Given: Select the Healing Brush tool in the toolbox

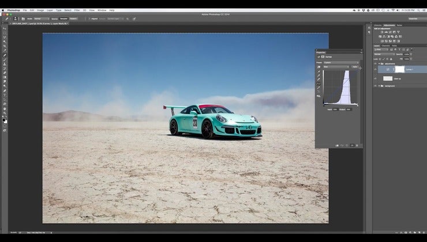Looking at the screenshot, I should point(5,55).
